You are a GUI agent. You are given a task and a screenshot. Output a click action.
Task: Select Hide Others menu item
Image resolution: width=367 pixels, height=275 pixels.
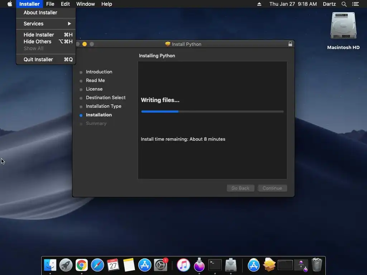pos(46,42)
